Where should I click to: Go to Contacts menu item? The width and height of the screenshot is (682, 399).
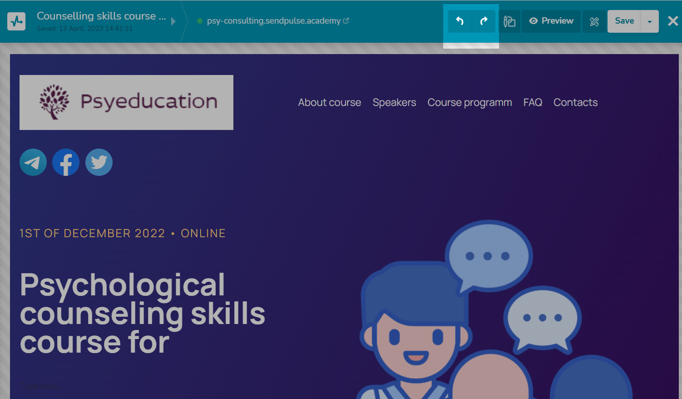[x=575, y=102]
